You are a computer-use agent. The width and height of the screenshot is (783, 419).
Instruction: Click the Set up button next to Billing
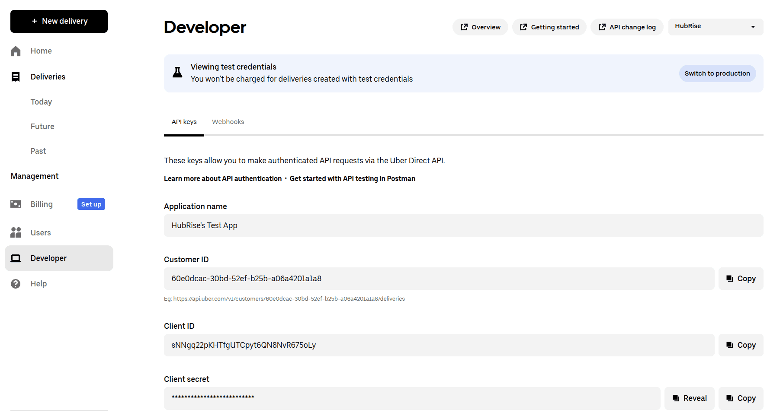(x=91, y=204)
